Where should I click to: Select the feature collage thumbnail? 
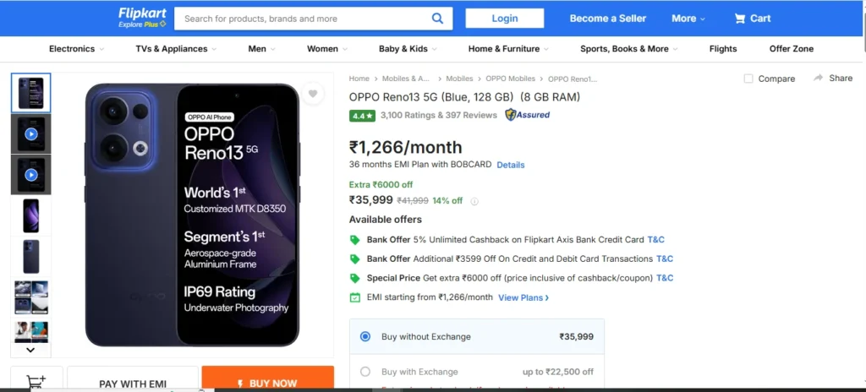pos(31,297)
